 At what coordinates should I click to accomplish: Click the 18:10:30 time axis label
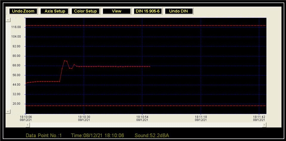[84, 117]
